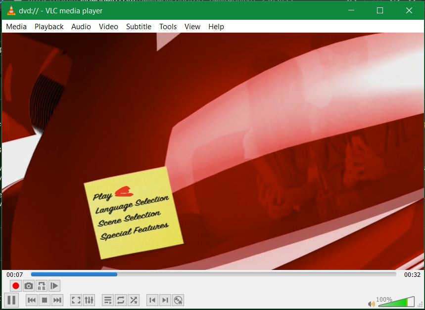The width and height of the screenshot is (425, 310).
Task: Minimize the VLC media player window
Action: [351, 10]
